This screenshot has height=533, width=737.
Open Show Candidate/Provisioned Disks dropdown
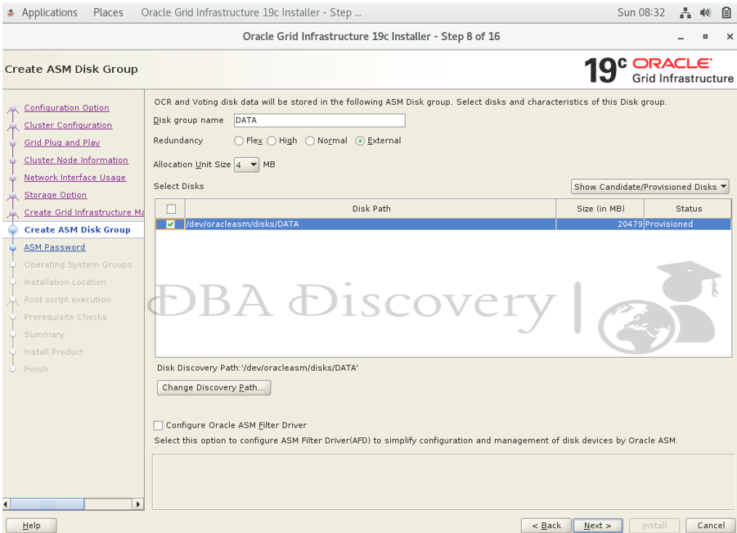[650, 187]
